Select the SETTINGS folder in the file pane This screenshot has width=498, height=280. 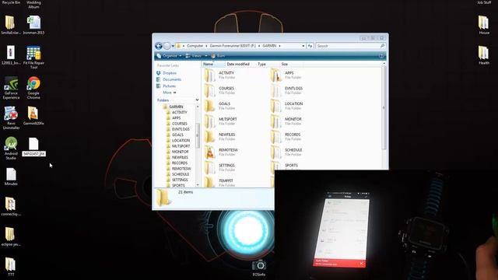(219, 168)
